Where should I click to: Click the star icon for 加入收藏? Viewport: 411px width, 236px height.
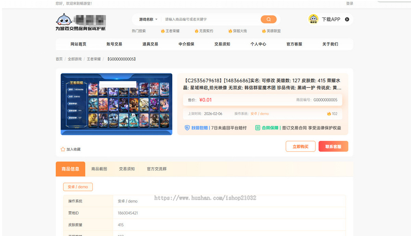pyautogui.click(x=63, y=149)
